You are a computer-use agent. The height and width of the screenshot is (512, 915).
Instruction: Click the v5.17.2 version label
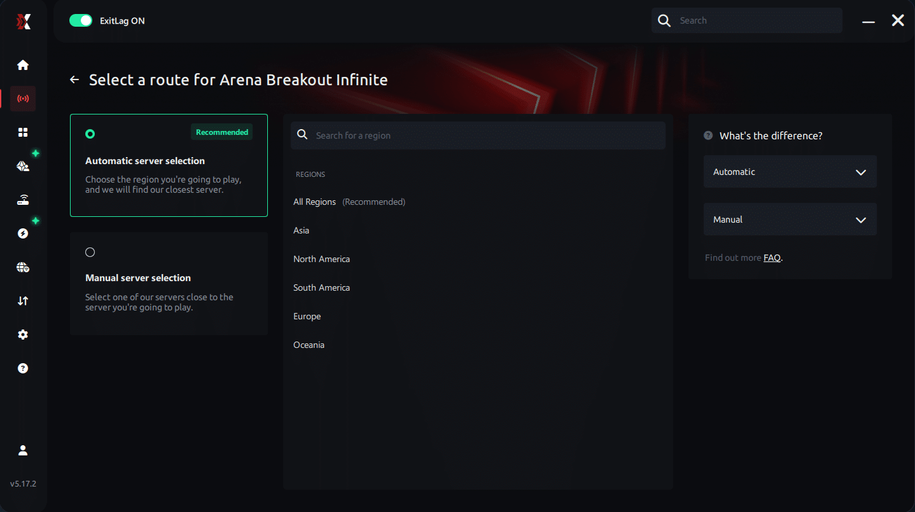tap(23, 483)
